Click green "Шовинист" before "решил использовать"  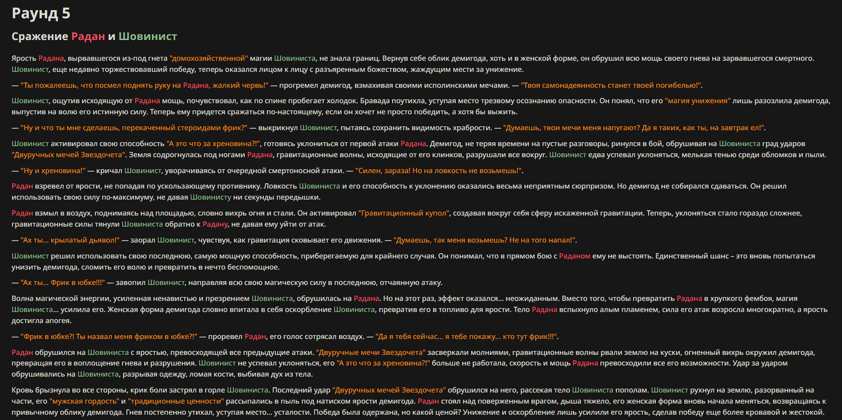(30, 256)
